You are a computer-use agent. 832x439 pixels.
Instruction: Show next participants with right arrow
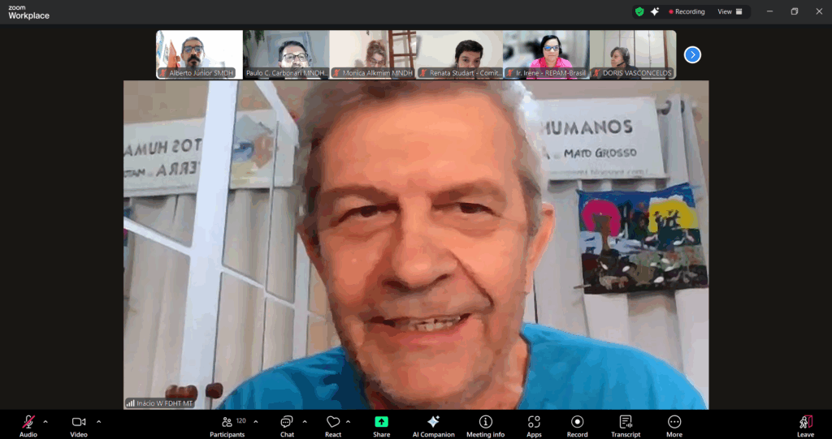coord(692,54)
